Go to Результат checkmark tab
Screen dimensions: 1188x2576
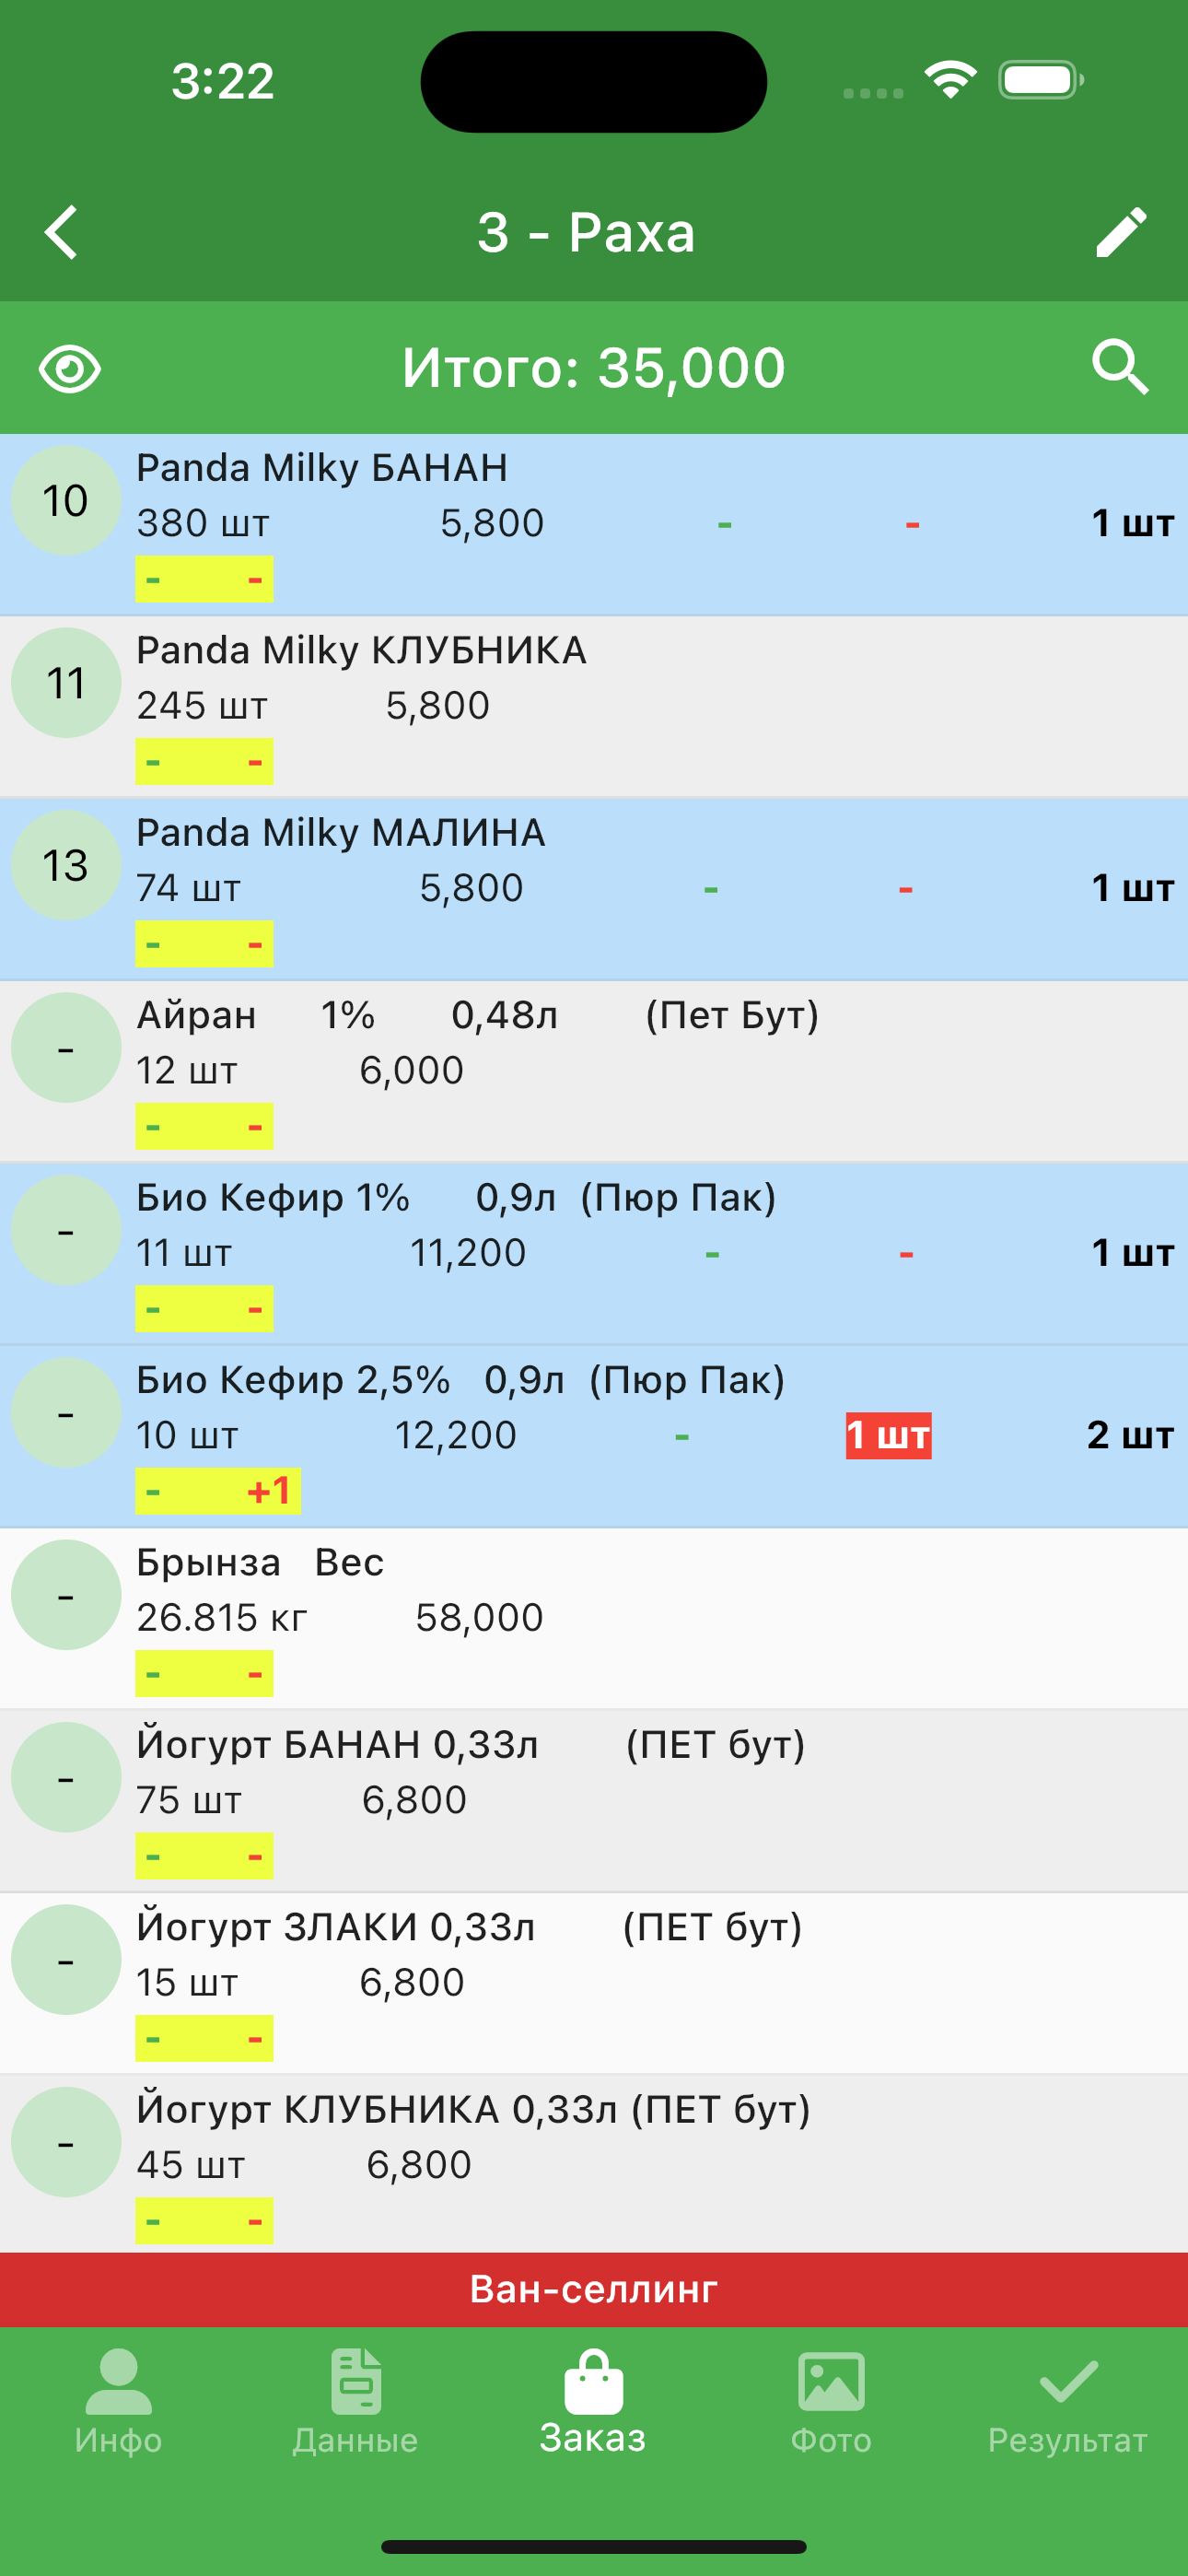[x=1068, y=2402]
